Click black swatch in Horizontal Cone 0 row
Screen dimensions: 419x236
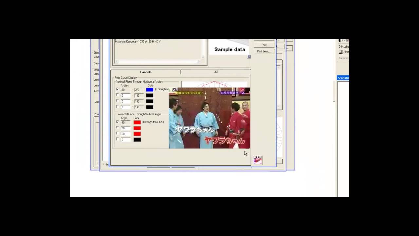(137, 140)
